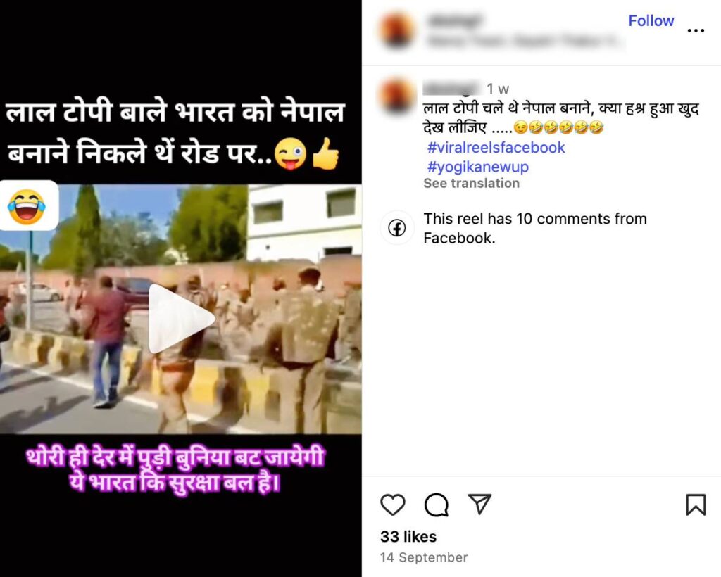Click the thumbs-up emoji in video title
This screenshot has width=721, height=577.
(325, 154)
